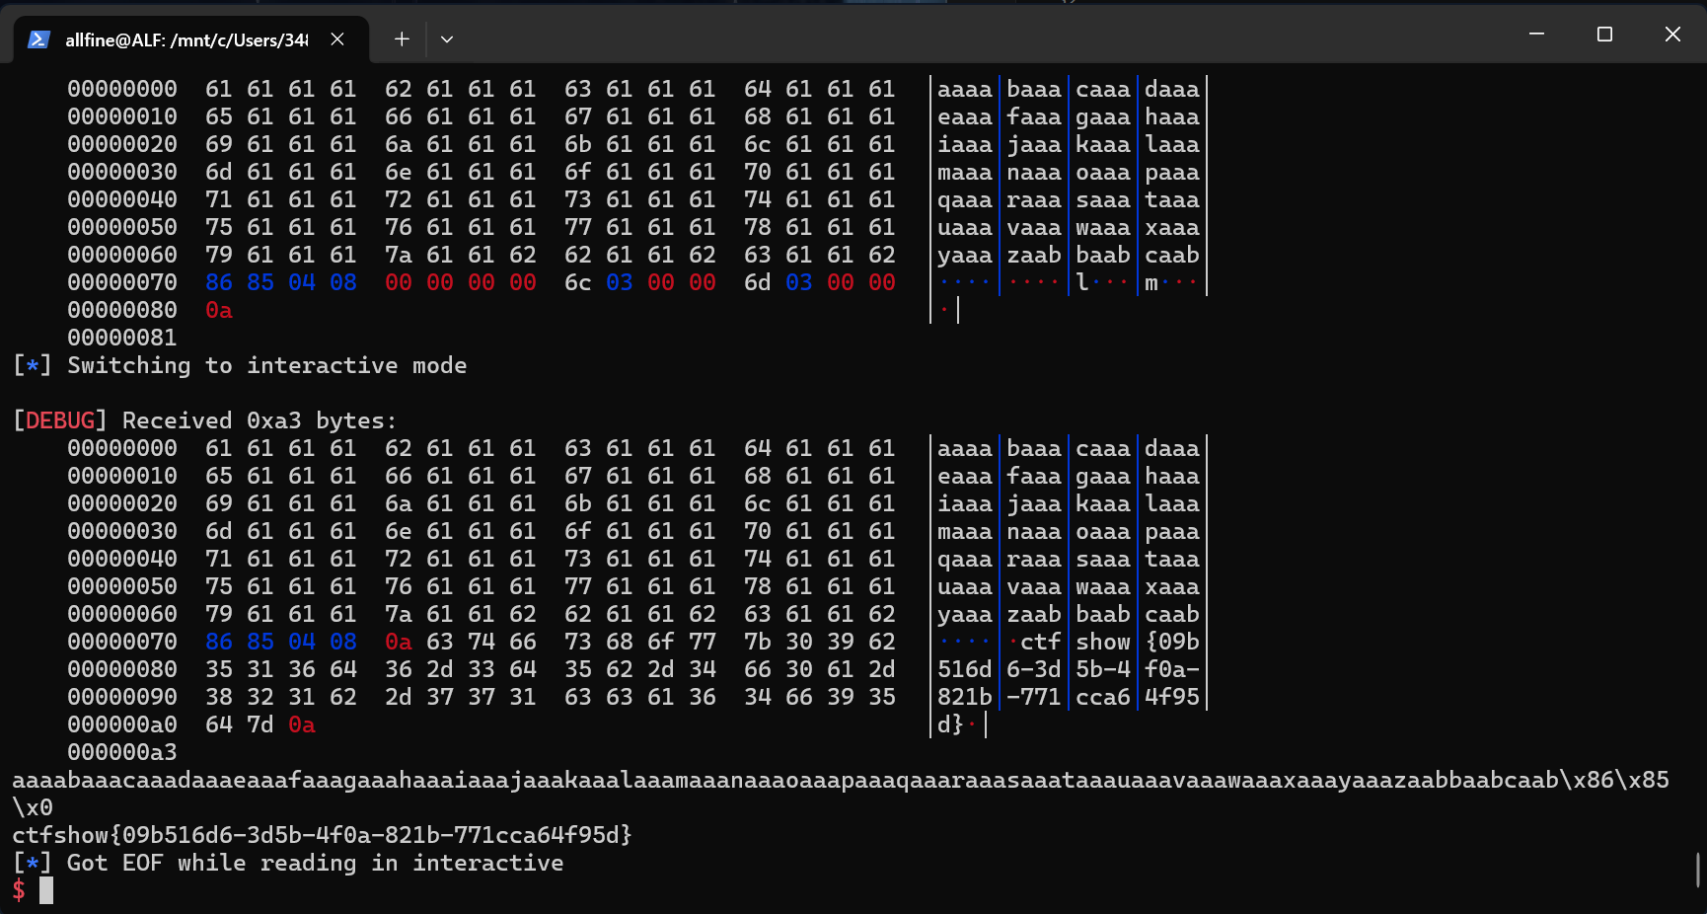
Task: Click 'Got EOF while reading in interactive'
Action: (315, 863)
